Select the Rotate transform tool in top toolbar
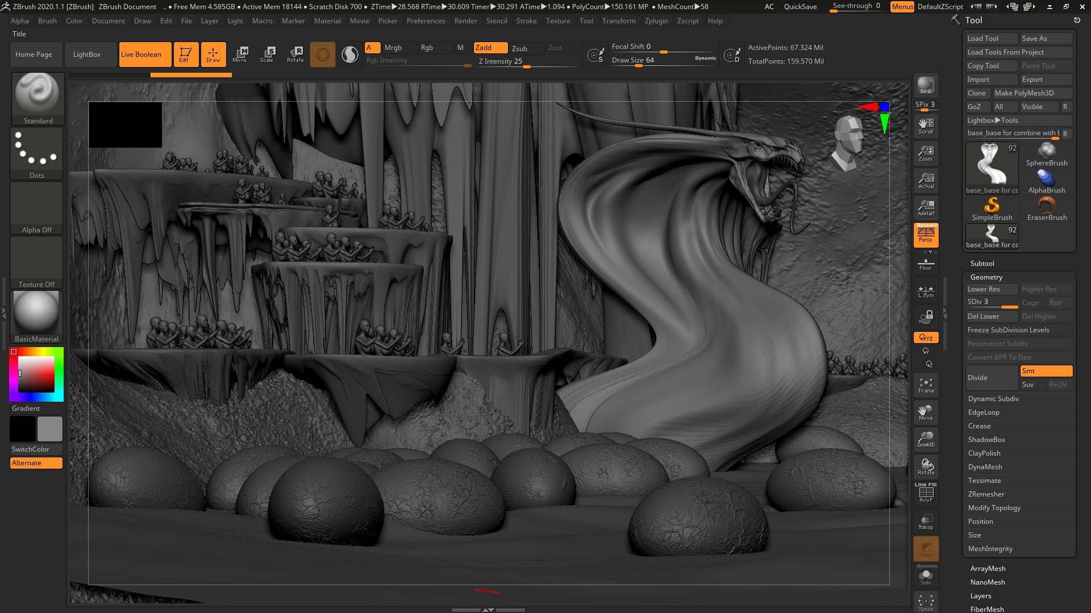Viewport: 1091px width, 613px height. click(295, 54)
